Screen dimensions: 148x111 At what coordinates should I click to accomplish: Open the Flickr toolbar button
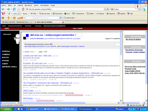pyautogui.click(x=34, y=14)
